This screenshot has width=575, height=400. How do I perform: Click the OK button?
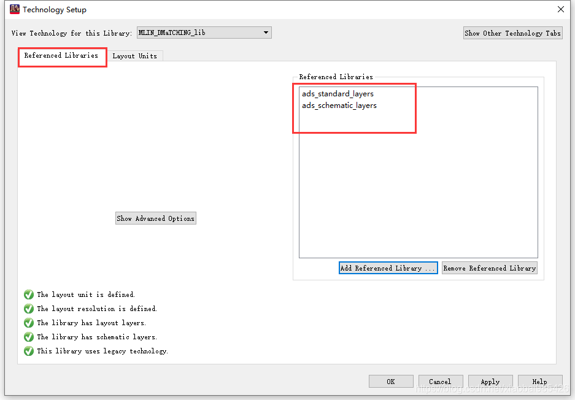click(x=391, y=382)
